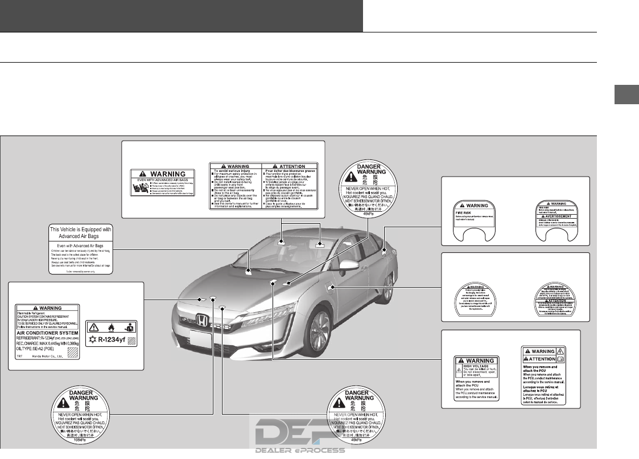639x459 pixels.
Task: Select the flammable refrigerant WARNING label
Action: click(x=47, y=331)
